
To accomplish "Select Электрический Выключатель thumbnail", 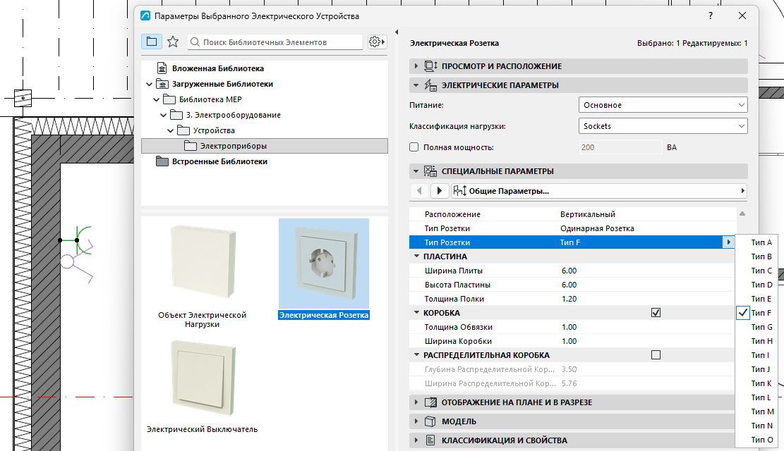I will tap(203, 378).
